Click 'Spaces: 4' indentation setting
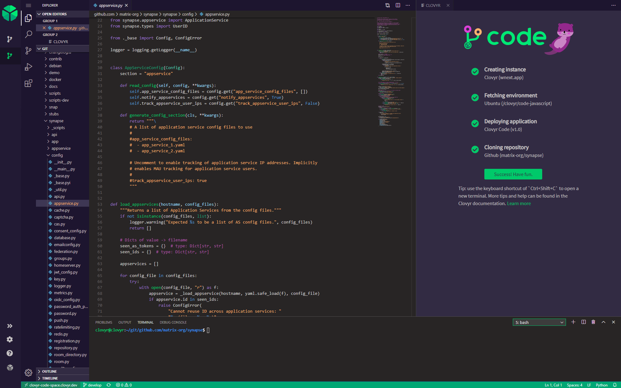This screenshot has width=621, height=388. click(x=574, y=385)
